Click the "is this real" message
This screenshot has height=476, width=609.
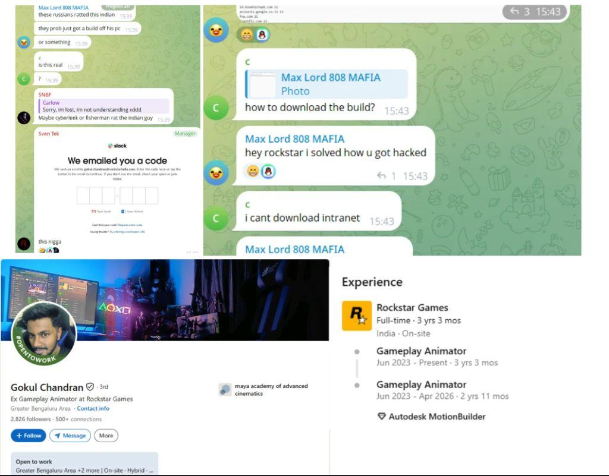point(50,65)
